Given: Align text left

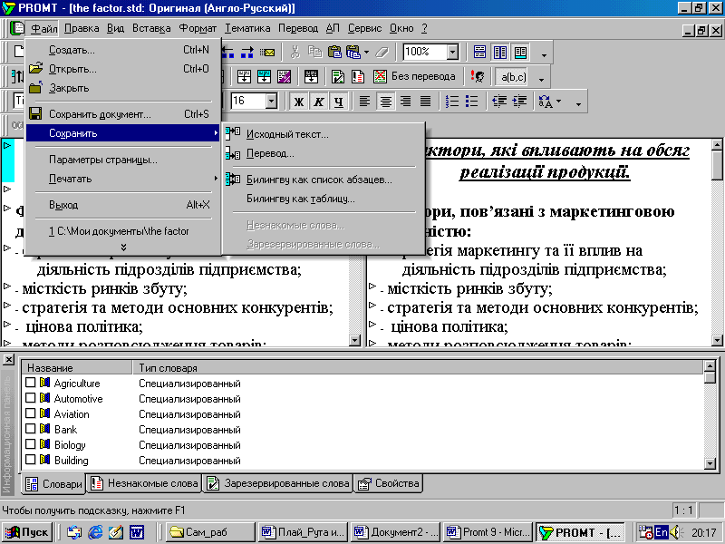Looking at the screenshot, I should pyautogui.click(x=365, y=102).
